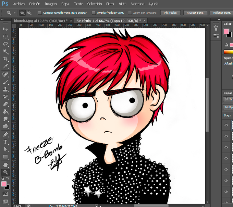Screen dimensions: 233x207
Task: Open the Brush presets panel icon
Action: pyautogui.click(x=216, y=28)
